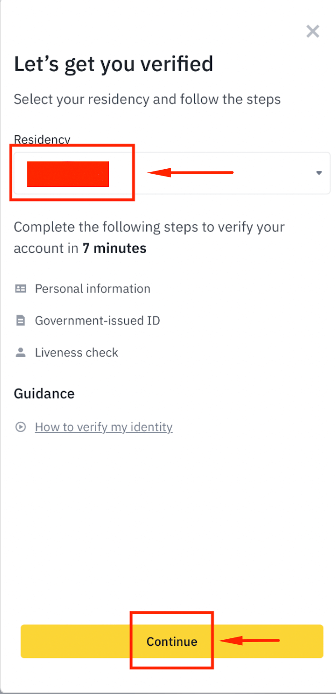Image resolution: width=336 pixels, height=694 pixels.
Task: Expand the residency selector via its chevron
Action: pyautogui.click(x=318, y=173)
